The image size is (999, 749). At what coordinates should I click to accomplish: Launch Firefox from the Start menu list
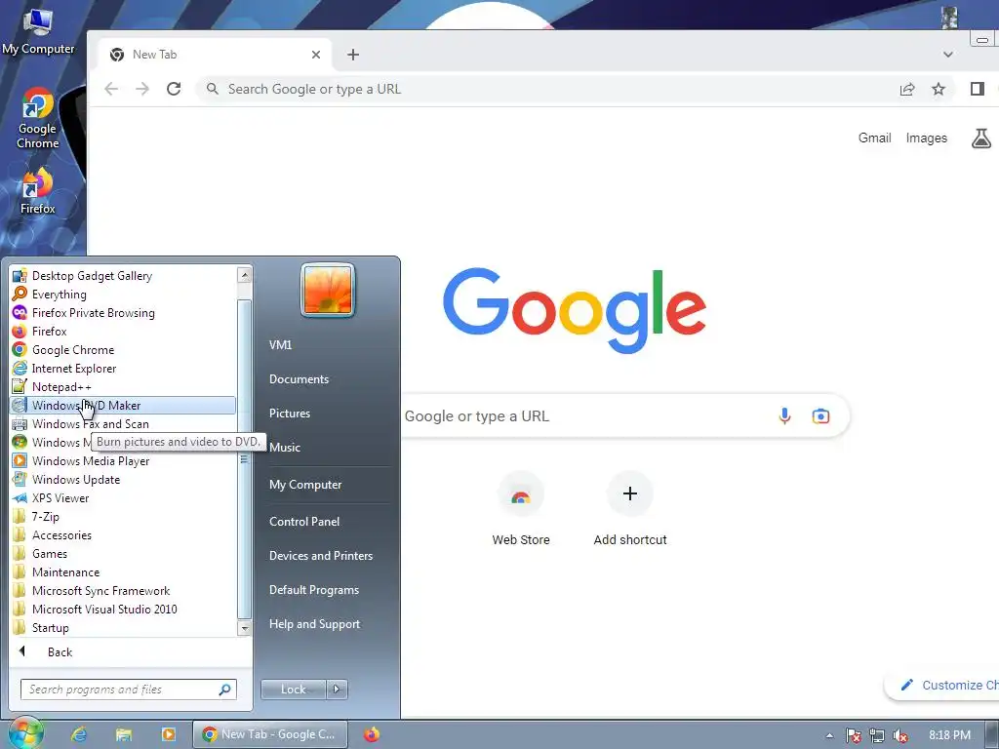tap(123, 332)
